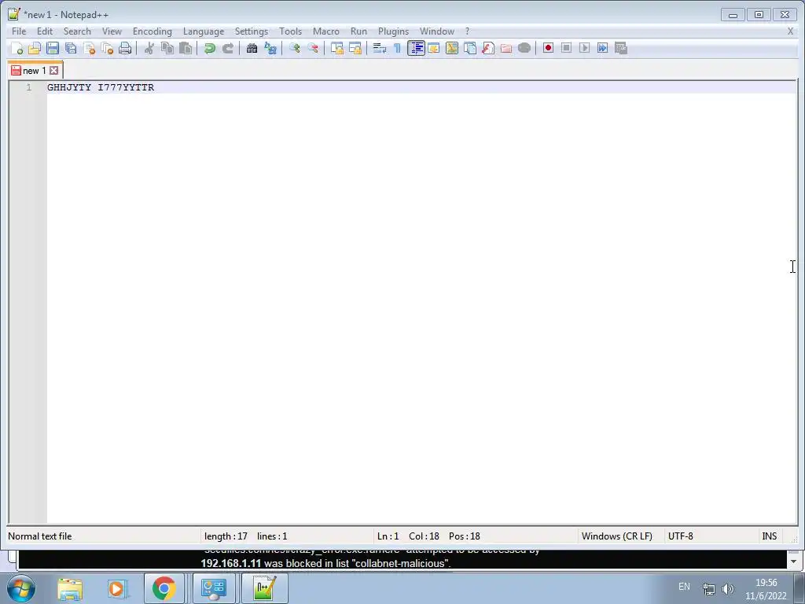Click the UTF-8 encoding status field
805x604 pixels.
pos(681,536)
